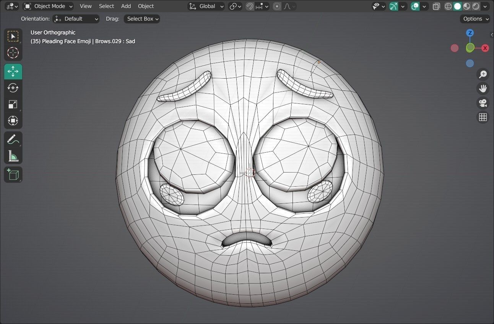Select the Scale tool

pyautogui.click(x=13, y=104)
